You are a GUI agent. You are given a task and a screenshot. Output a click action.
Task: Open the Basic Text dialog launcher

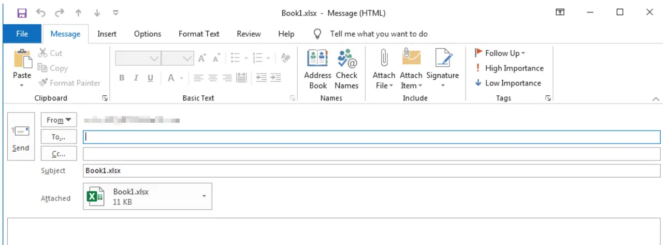coord(293,98)
